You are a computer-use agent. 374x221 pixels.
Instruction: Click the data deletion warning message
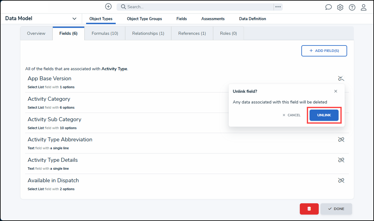point(280,102)
